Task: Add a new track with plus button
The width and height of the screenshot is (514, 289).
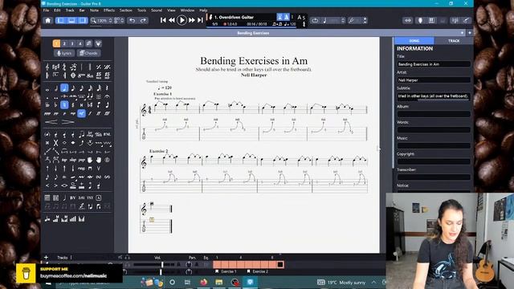Action: click(46, 257)
